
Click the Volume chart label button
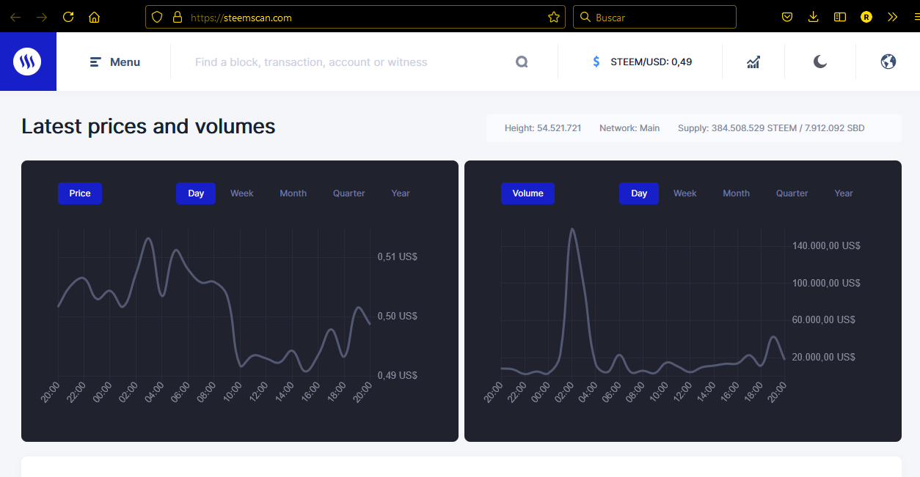tap(528, 193)
